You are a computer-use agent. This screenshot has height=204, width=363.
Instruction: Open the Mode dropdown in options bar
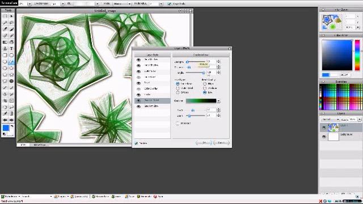pyautogui.click(x=122, y=4)
